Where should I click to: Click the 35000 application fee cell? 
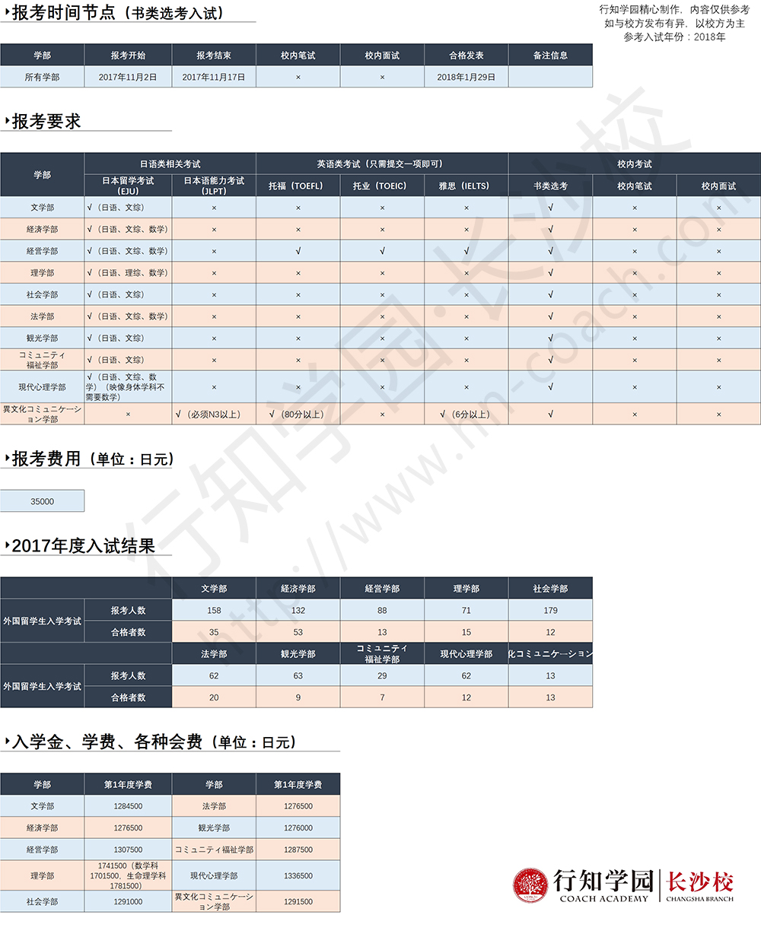42,501
